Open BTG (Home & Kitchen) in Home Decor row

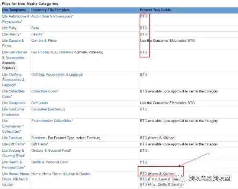(158, 174)
